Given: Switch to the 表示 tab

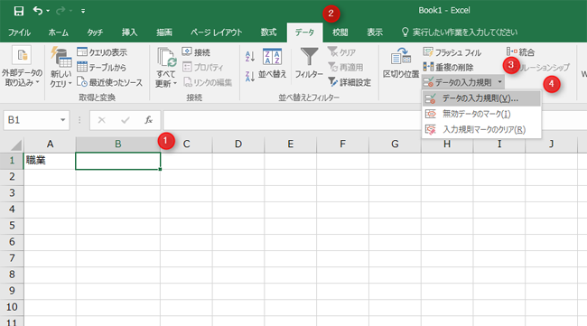Looking at the screenshot, I should coord(375,33).
